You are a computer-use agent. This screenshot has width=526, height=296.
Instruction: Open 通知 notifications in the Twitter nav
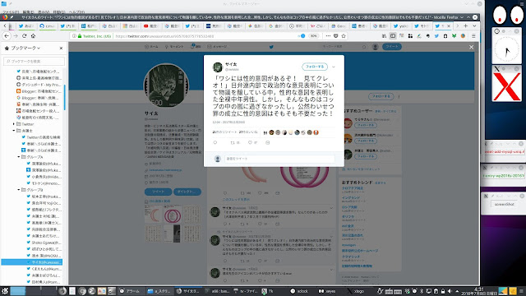click(x=196, y=47)
